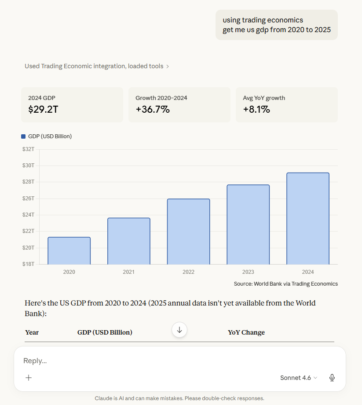Screen dimensions: 362x405
Task: Click the microphone voice input icon
Action: (332, 378)
